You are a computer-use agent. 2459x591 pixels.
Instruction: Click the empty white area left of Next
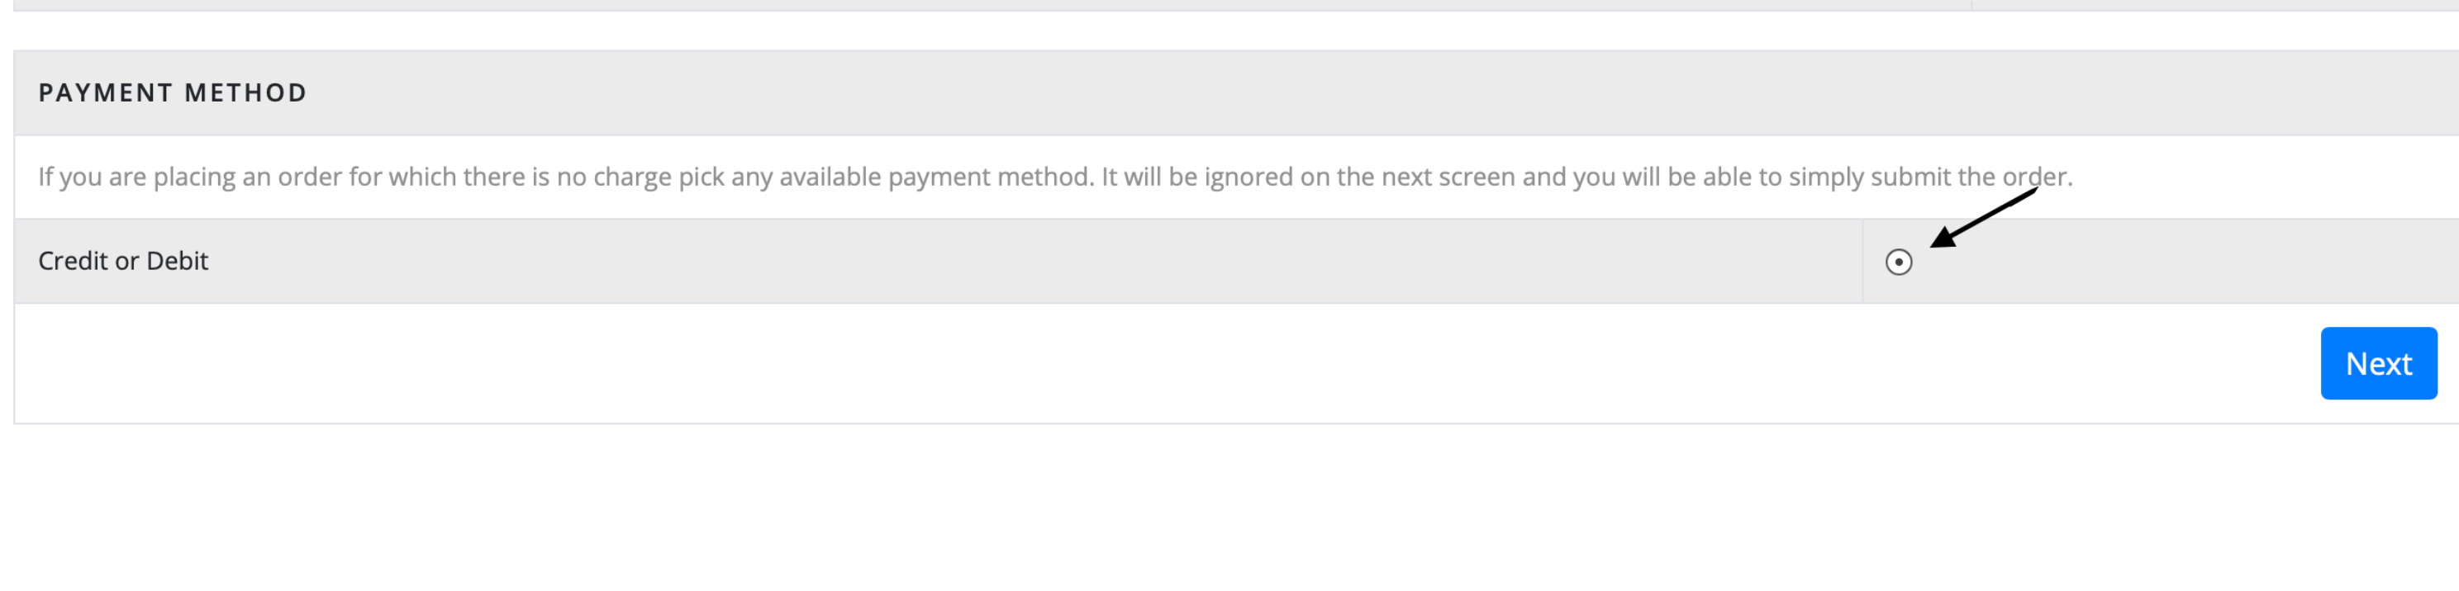1164,363
